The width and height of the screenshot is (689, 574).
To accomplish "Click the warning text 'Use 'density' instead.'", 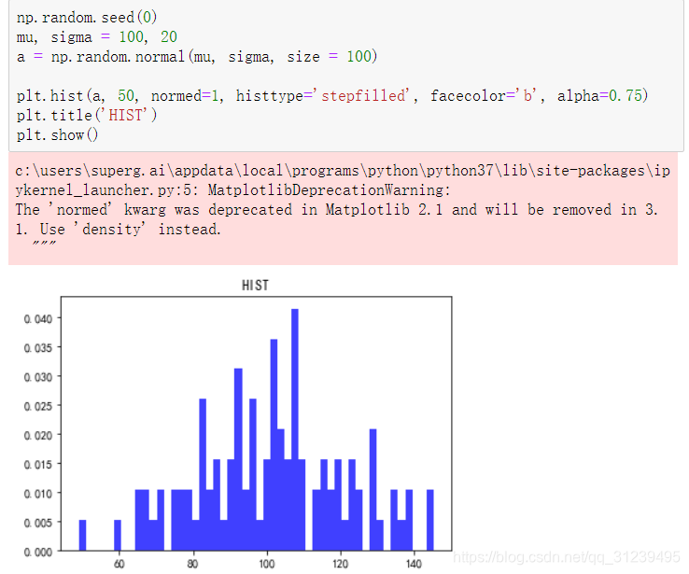I will 131,230.
